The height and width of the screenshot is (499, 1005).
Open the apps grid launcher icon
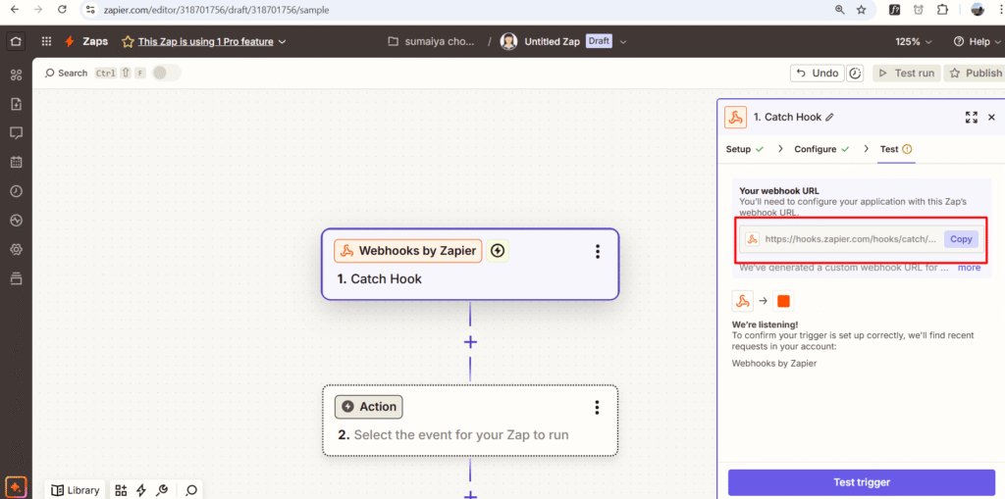tap(46, 41)
